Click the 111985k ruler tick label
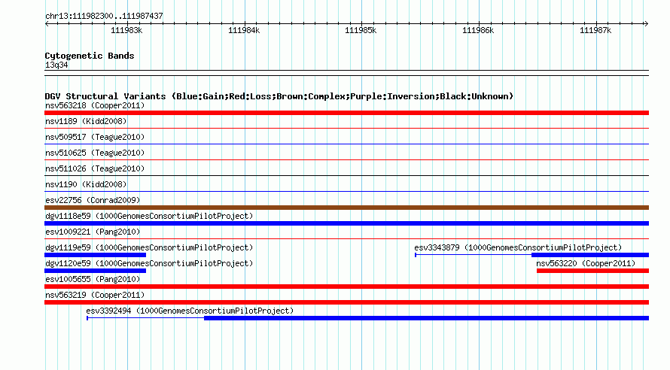 tap(361, 30)
